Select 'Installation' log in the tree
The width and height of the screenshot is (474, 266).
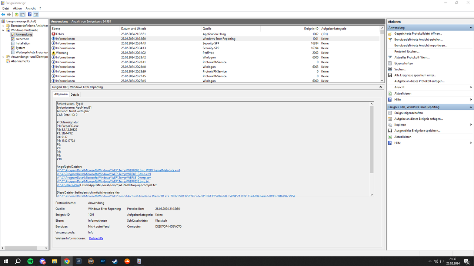[x=23, y=44]
